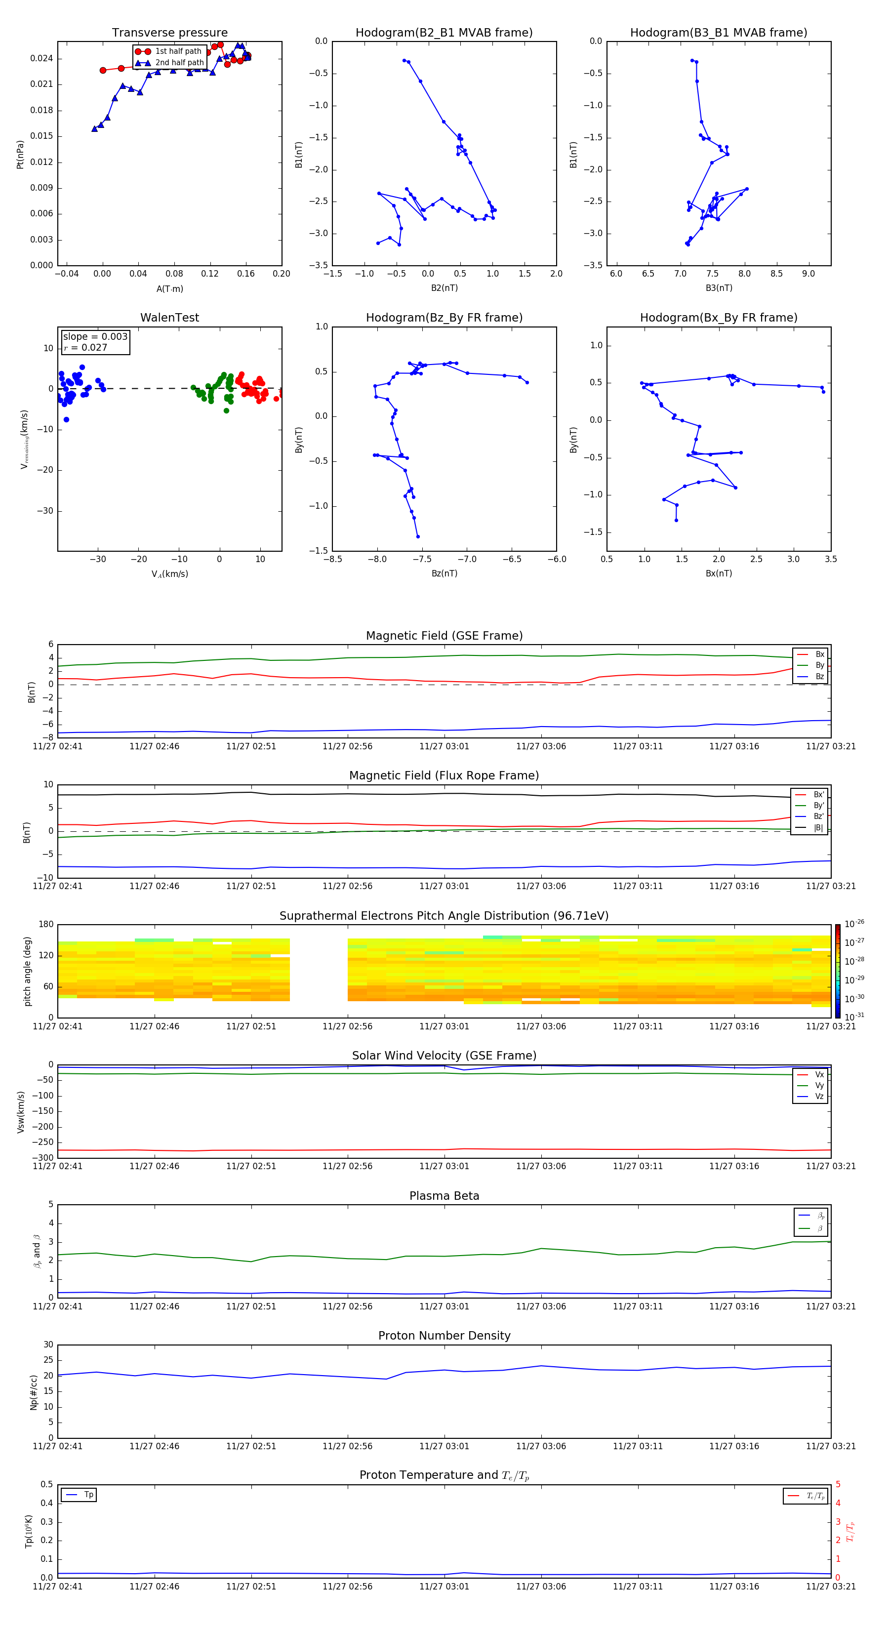The height and width of the screenshot is (1630, 889).
Task: Click the 'Vsw(km/s)' y-axis label
Action: 20,1112
